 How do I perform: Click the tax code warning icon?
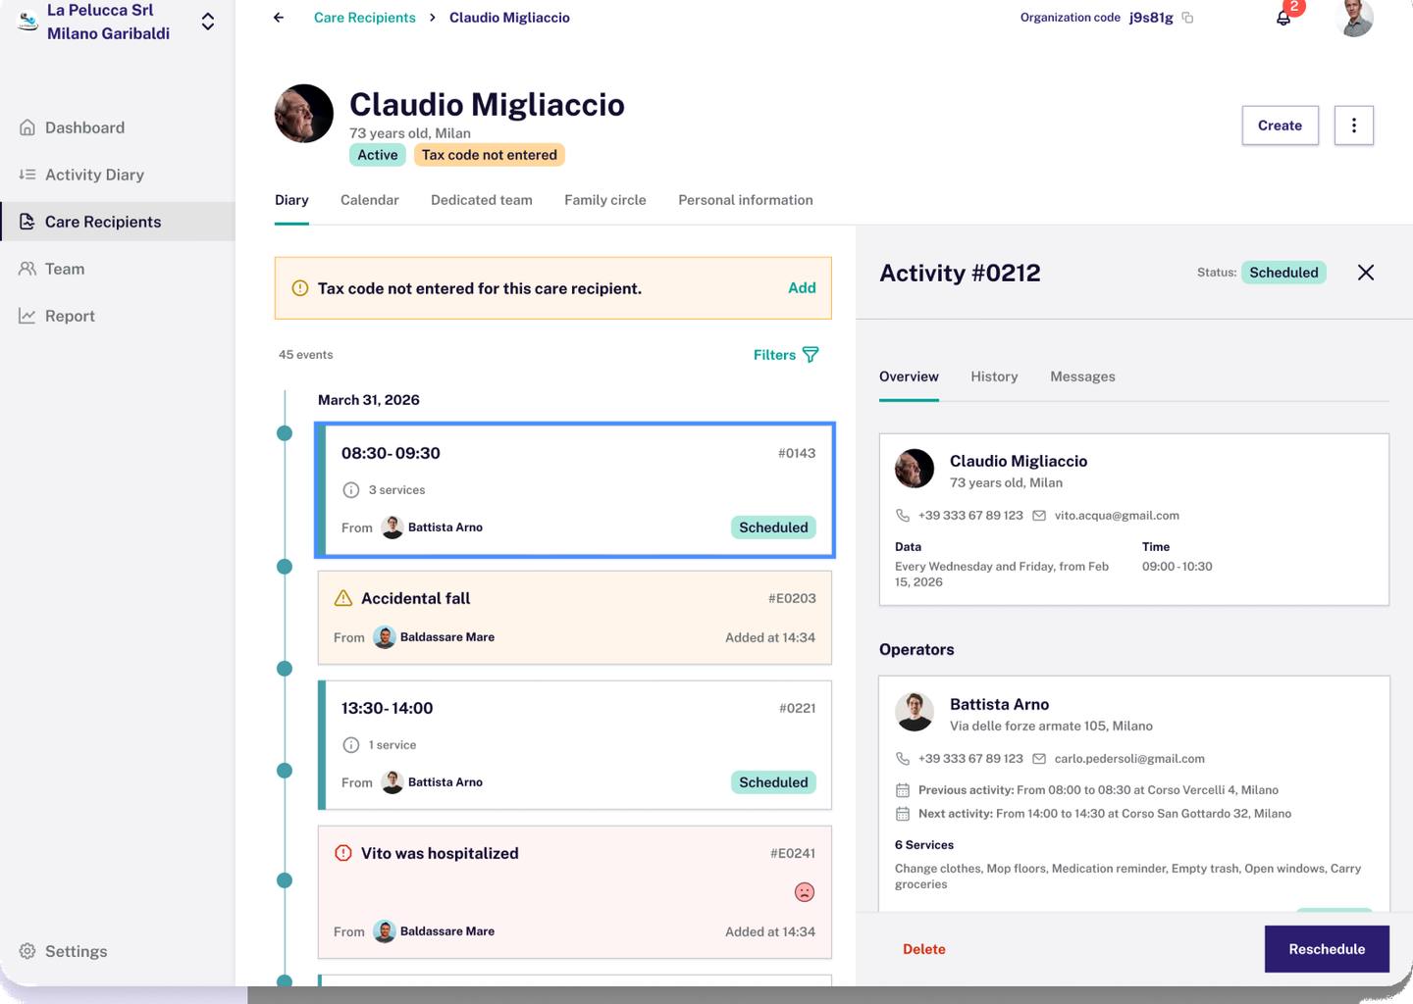300,288
